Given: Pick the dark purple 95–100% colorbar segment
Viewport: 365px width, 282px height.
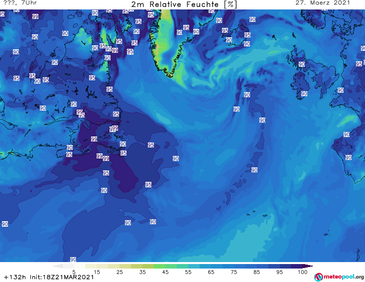Looking at the screenshot, I should click(297, 266).
